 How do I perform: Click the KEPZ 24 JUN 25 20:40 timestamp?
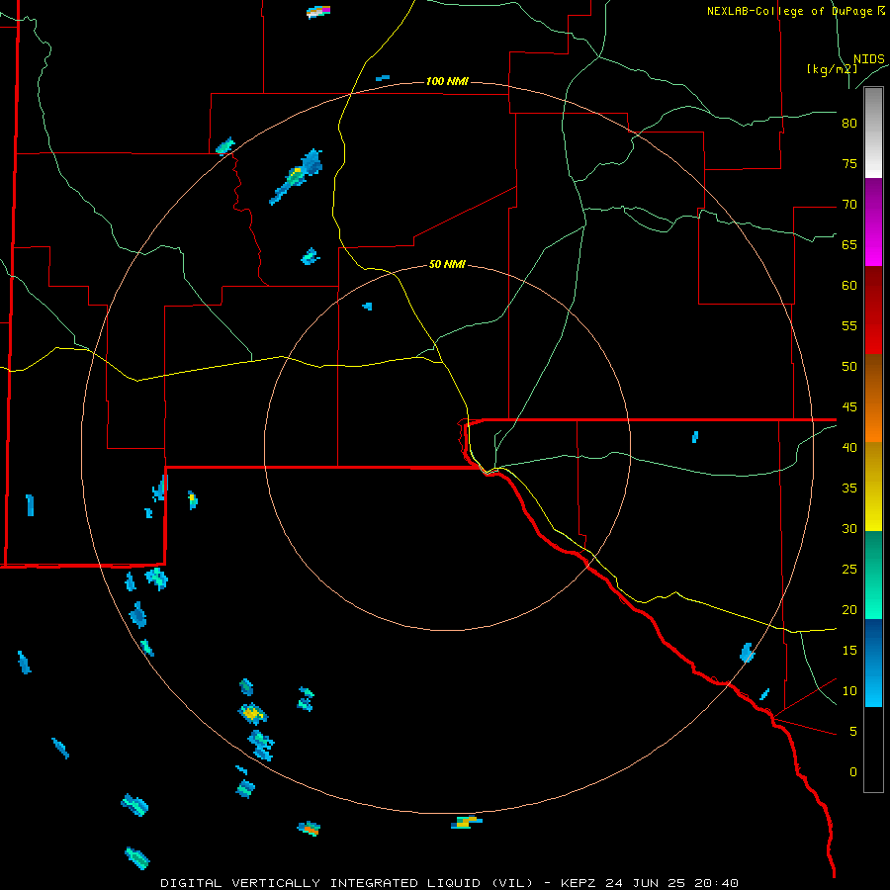(x=649, y=883)
